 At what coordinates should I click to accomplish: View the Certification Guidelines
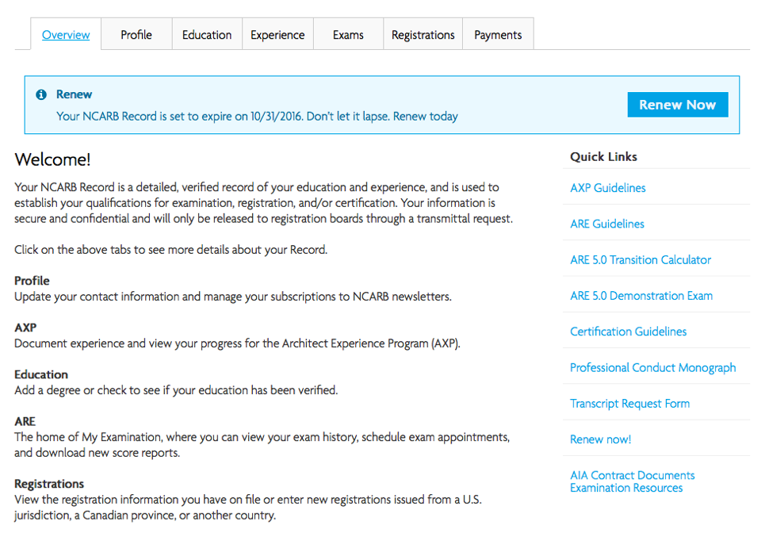(628, 332)
